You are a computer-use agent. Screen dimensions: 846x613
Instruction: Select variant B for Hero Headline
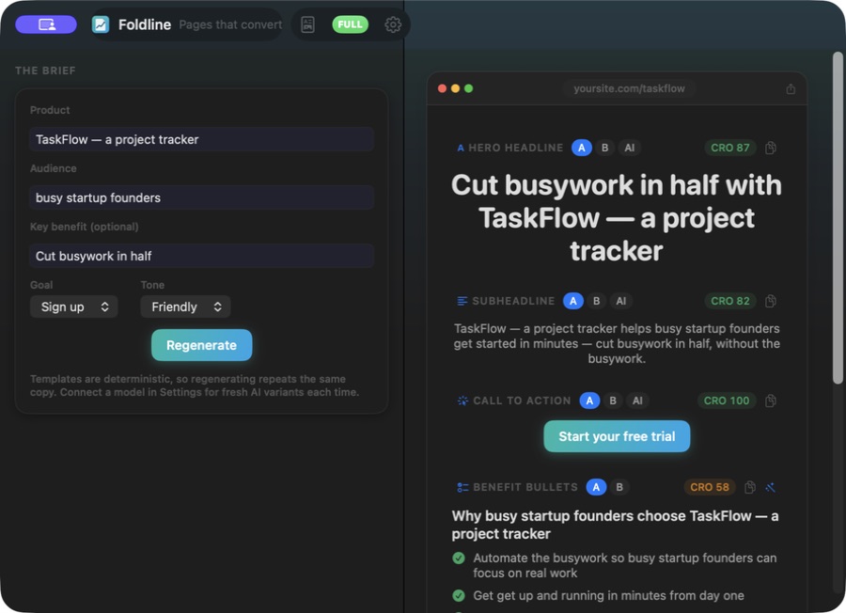[604, 148]
